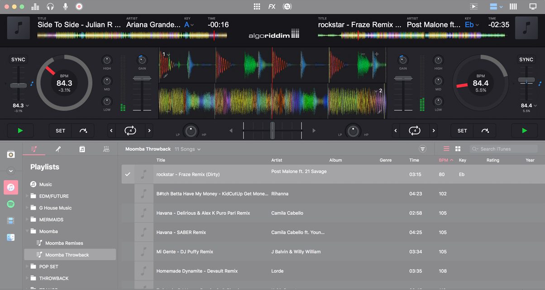
Task: Toggle key lock note on right deck
Action: click(x=540, y=84)
